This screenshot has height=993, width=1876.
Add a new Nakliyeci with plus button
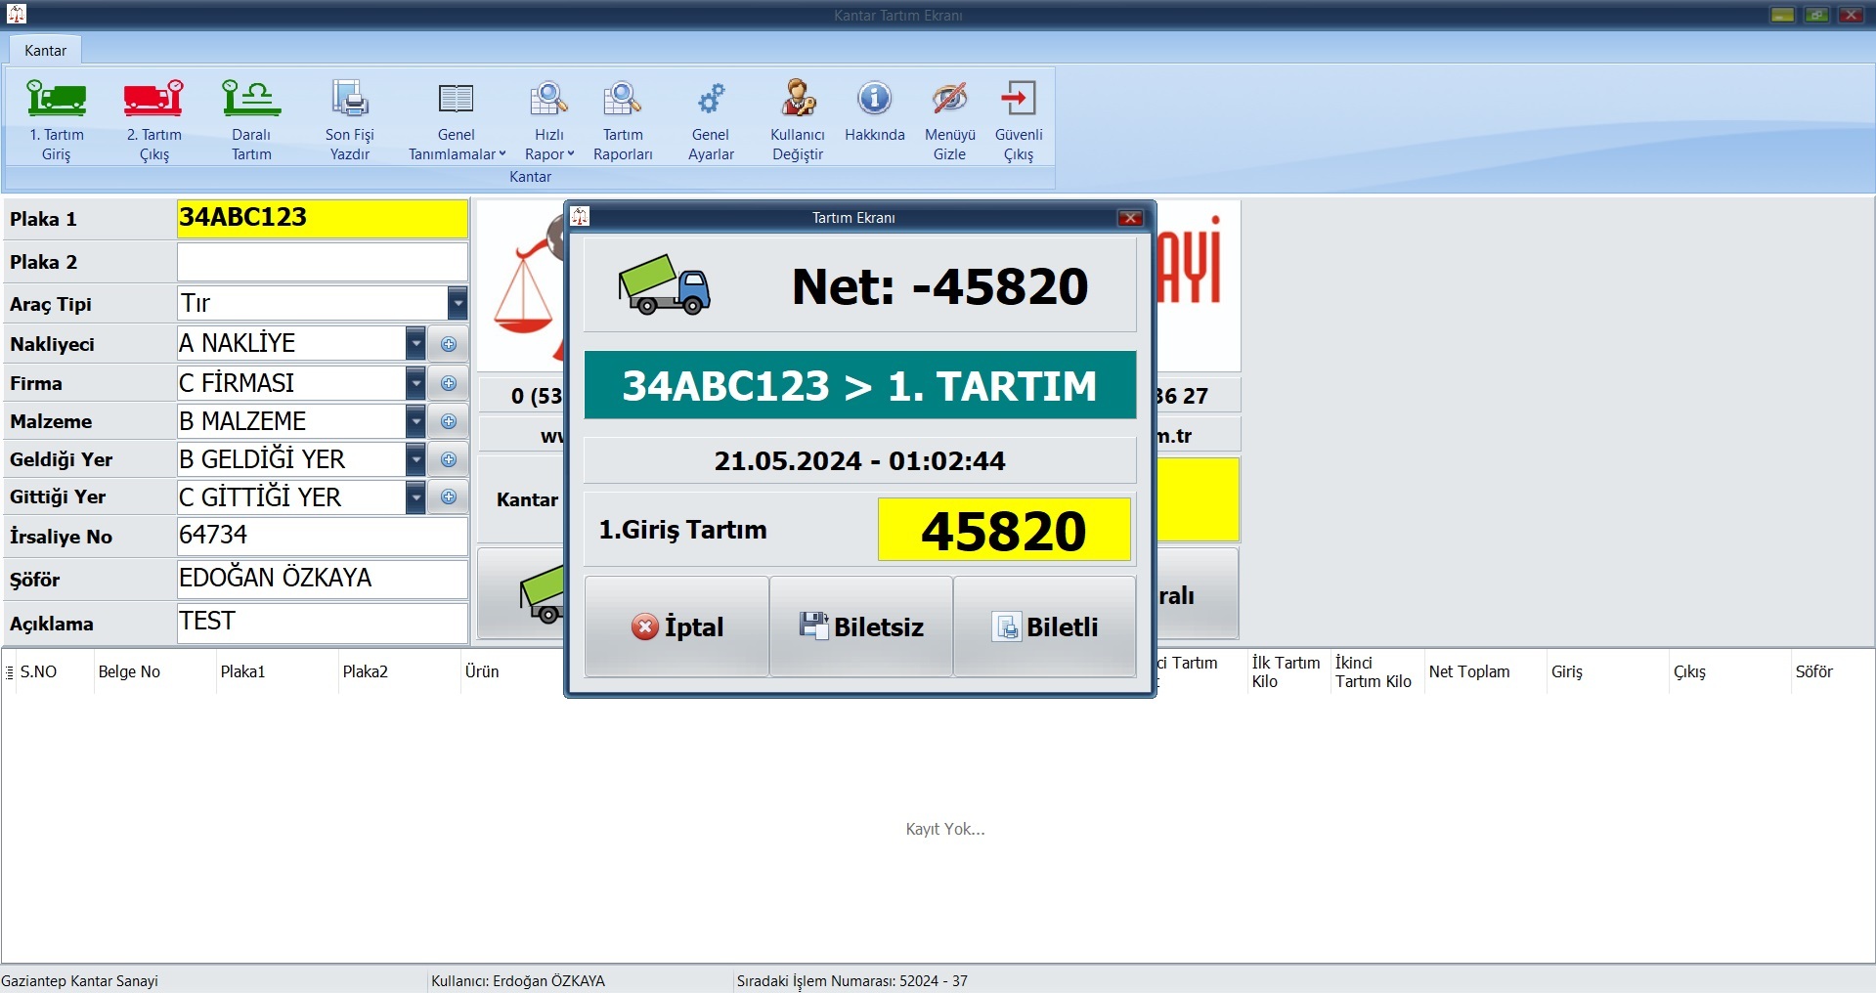click(x=449, y=343)
